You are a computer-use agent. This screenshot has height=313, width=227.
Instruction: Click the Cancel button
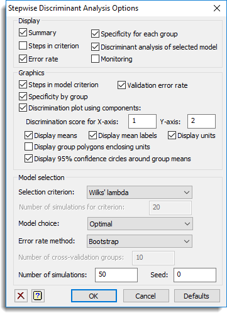point(146,296)
